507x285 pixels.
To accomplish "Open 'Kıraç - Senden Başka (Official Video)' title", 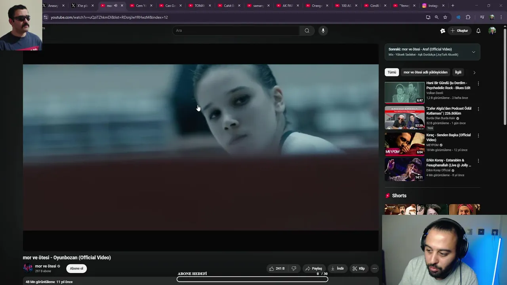I will tap(448, 137).
